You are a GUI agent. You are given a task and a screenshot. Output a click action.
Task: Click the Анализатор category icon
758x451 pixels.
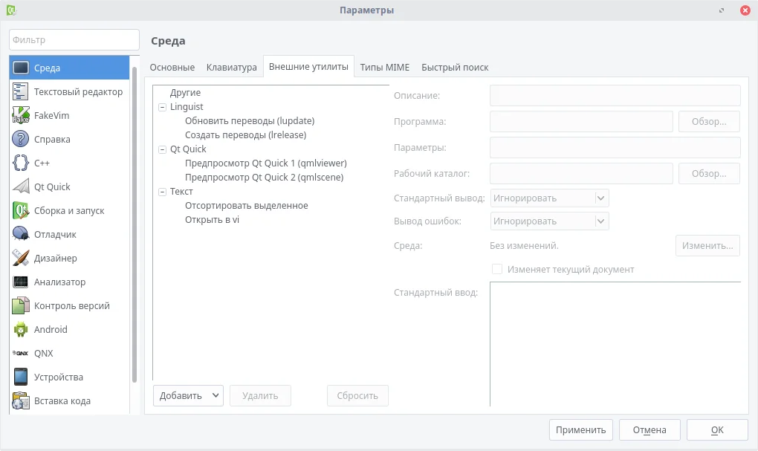point(21,282)
